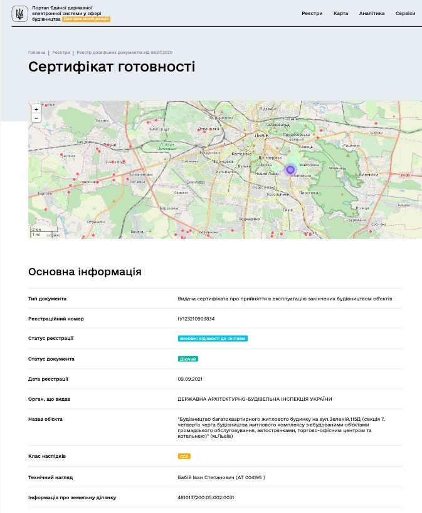Image resolution: width=422 pixels, height=513 pixels.
Task: Click the Дата реєстрації row label
Action: (x=48, y=379)
